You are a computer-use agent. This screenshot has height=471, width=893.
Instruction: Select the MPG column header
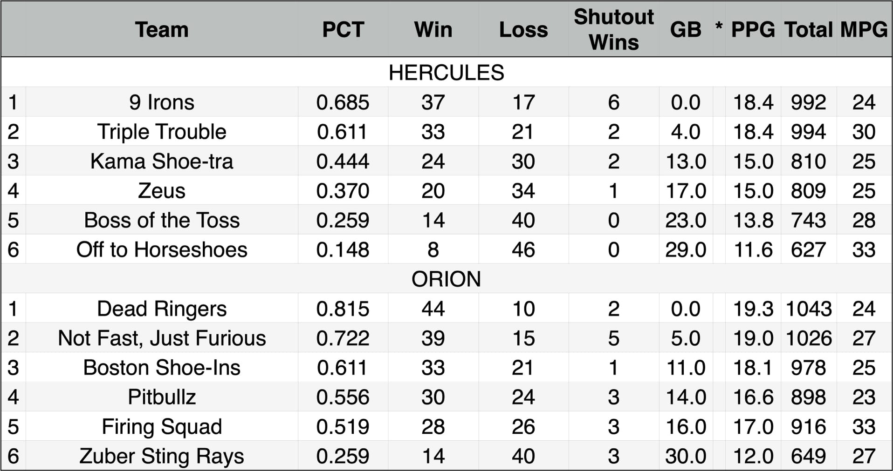864,30
